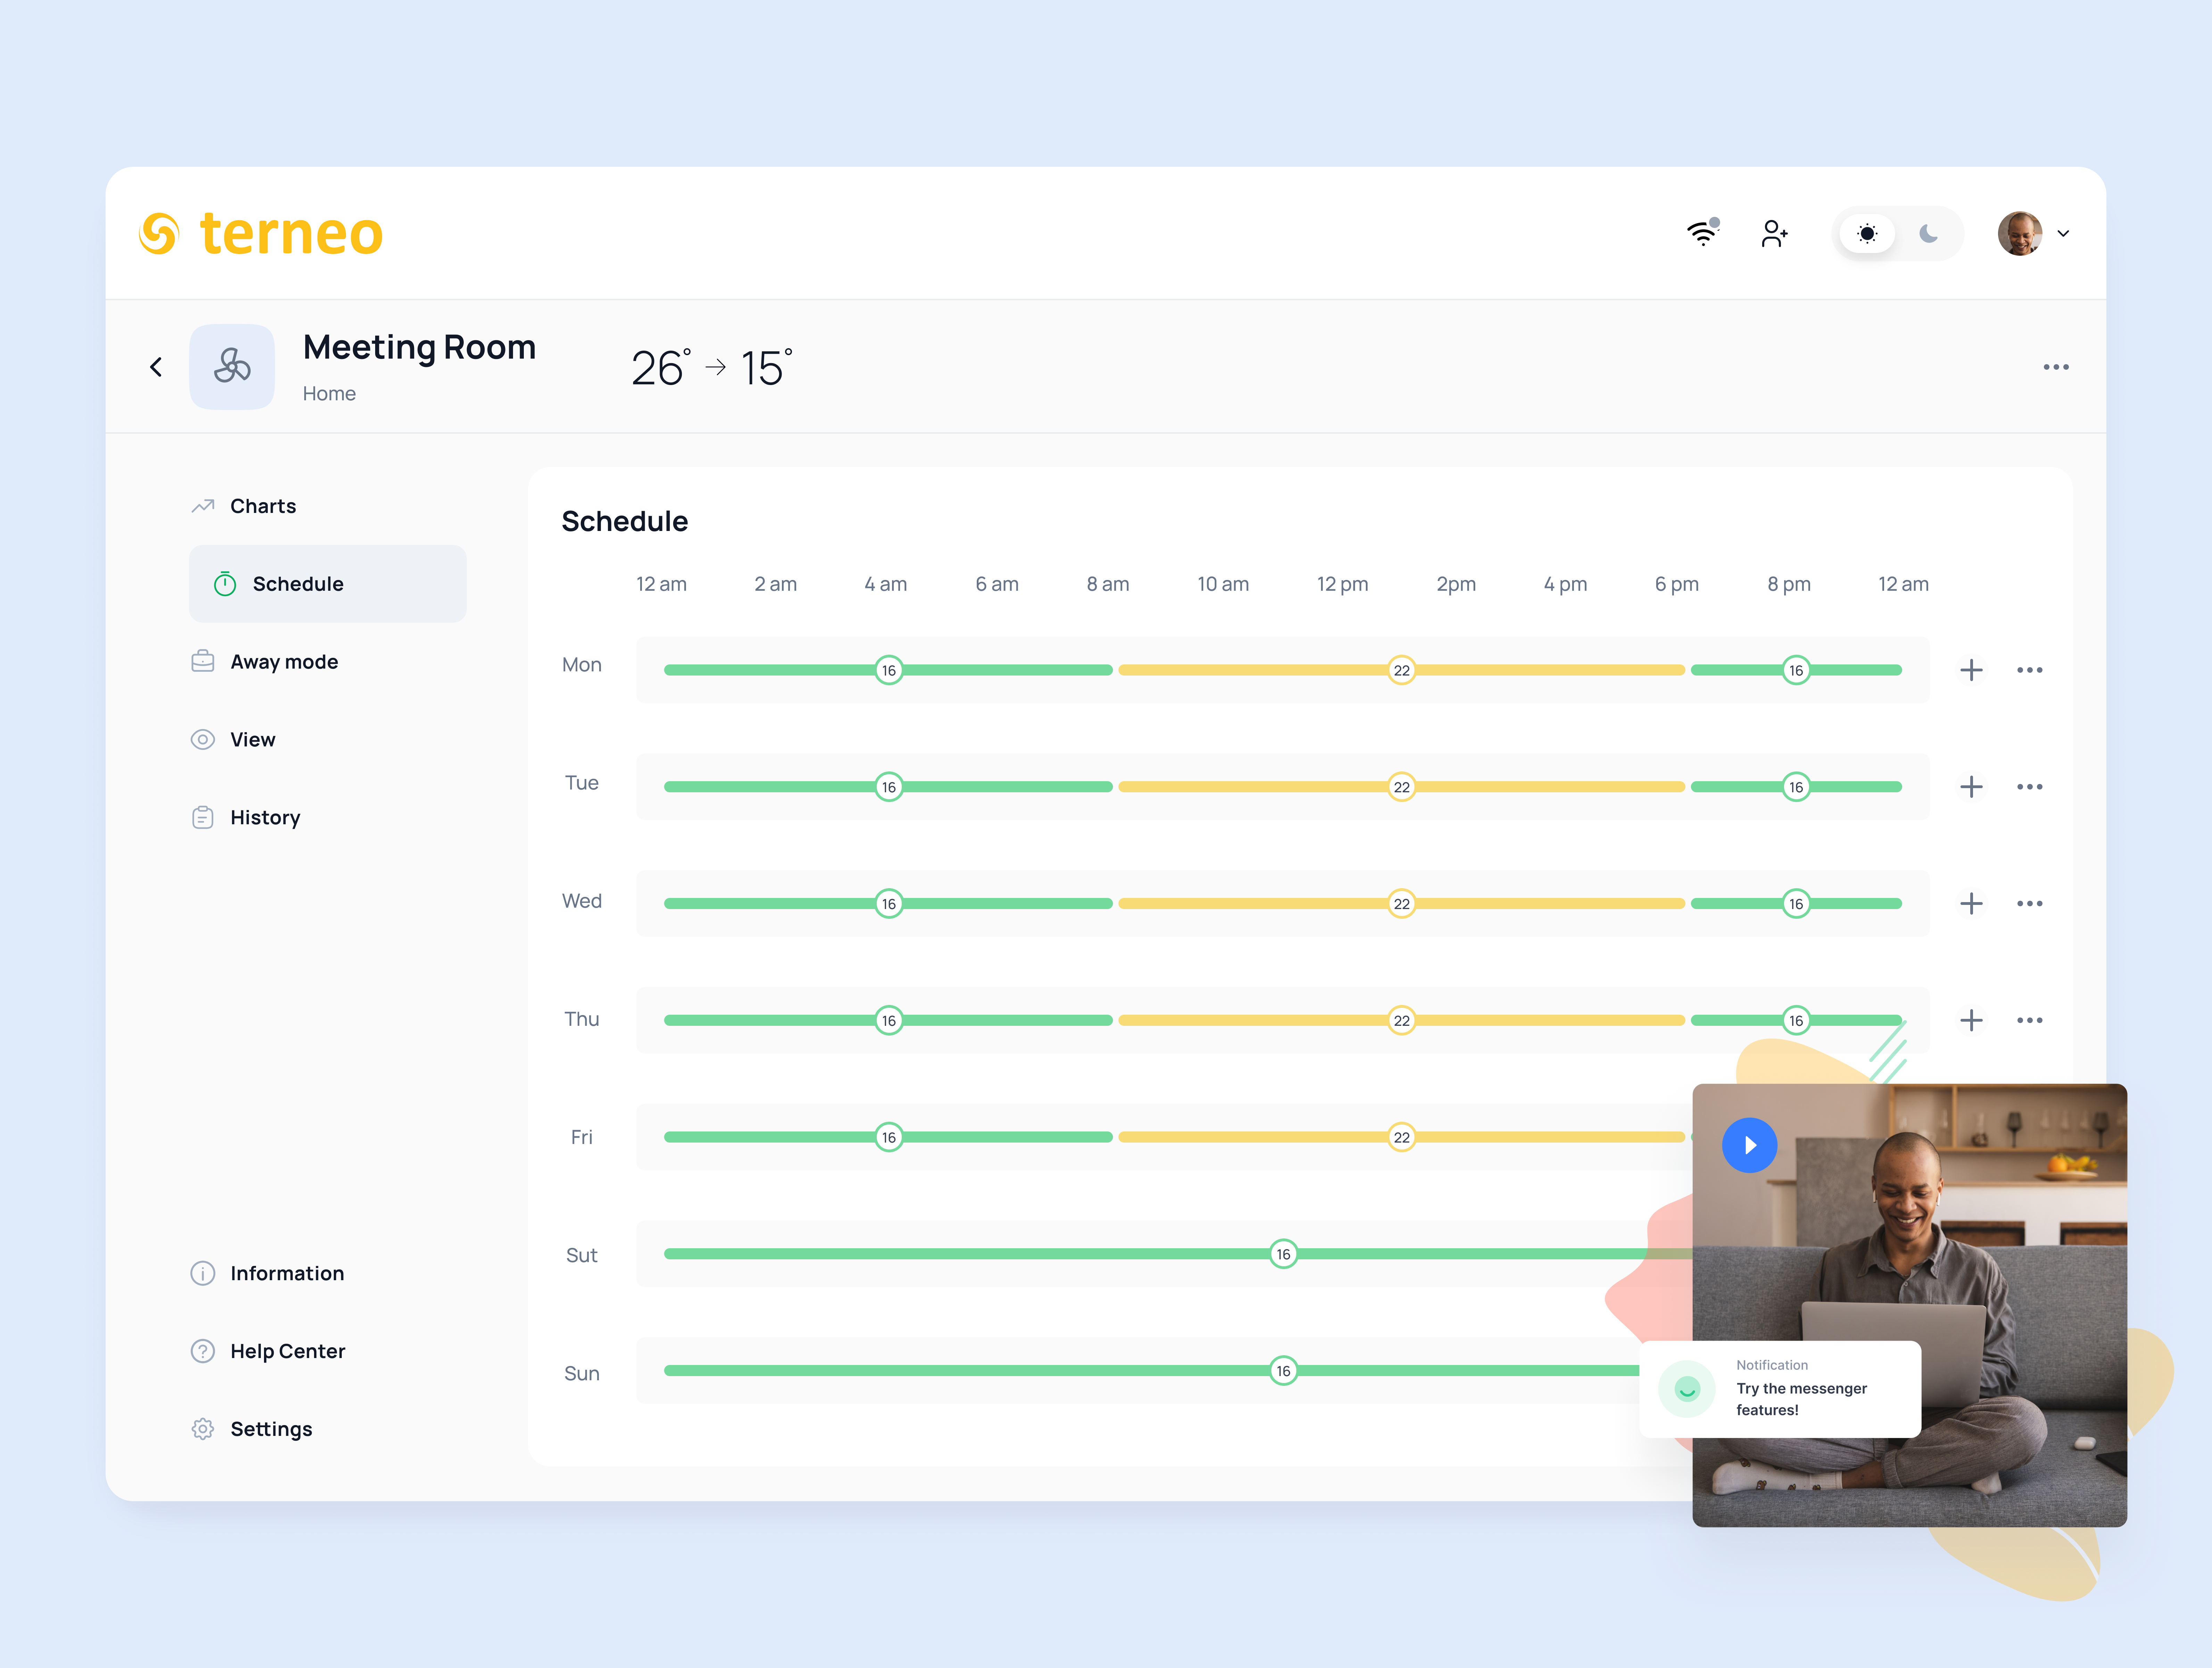This screenshot has width=2212, height=1668.
Task: Click the current temperature 26°
Action: [661, 367]
